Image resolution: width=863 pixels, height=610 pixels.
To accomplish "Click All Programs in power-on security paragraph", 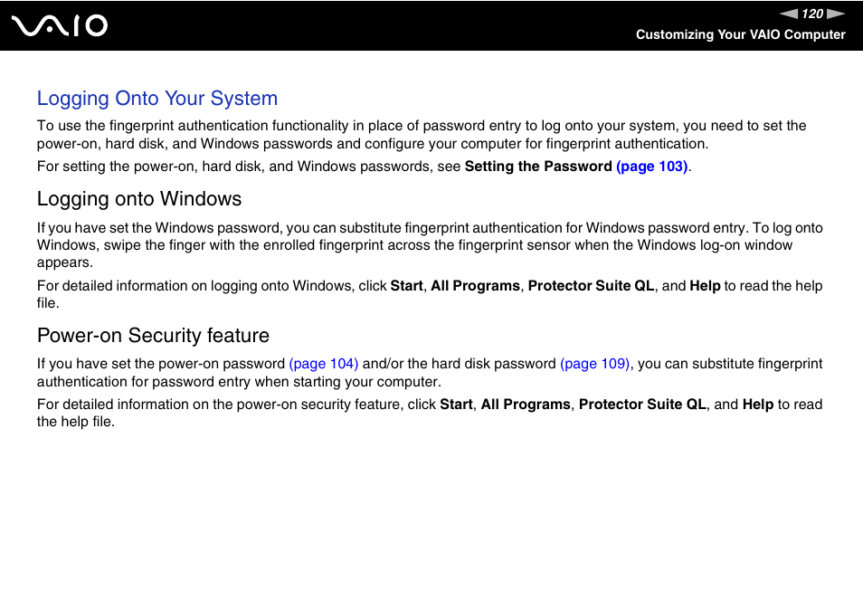I will coord(526,404).
